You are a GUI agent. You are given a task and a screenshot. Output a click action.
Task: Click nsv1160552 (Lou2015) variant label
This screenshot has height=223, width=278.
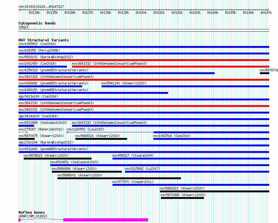[85, 129]
